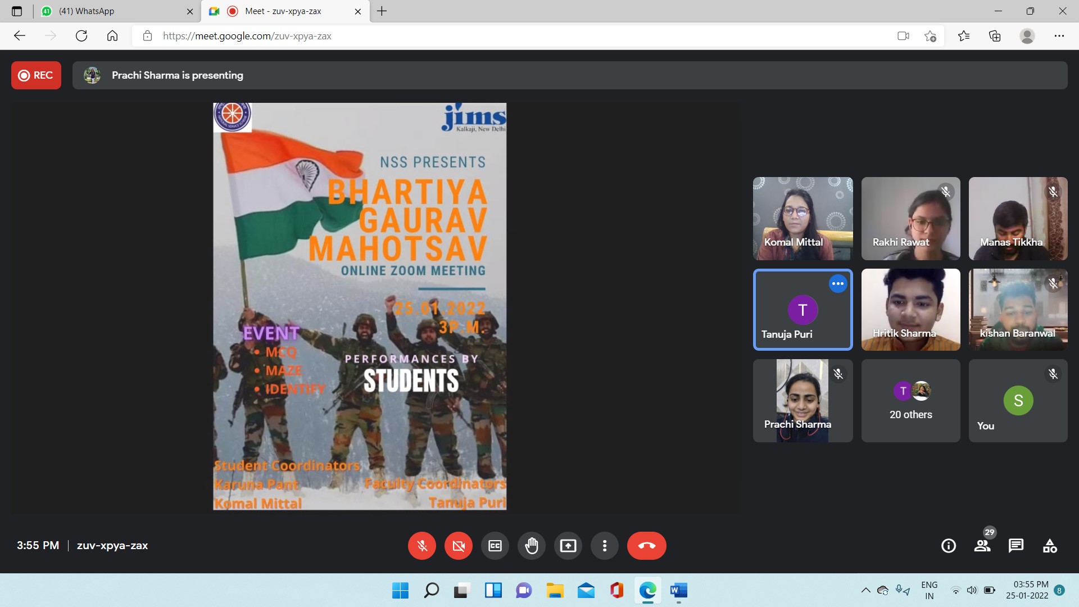This screenshot has width=1079, height=607.
Task: Open more options three-dot menu
Action: [605, 546]
